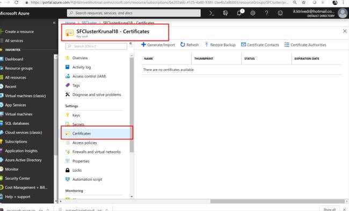349x211 pixels.
Task: Open the feedback smiley icon
Action: pos(280,13)
